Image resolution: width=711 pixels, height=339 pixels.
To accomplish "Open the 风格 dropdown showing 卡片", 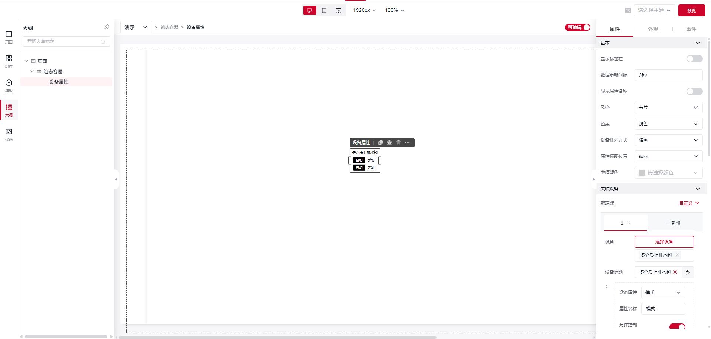I will coord(668,108).
